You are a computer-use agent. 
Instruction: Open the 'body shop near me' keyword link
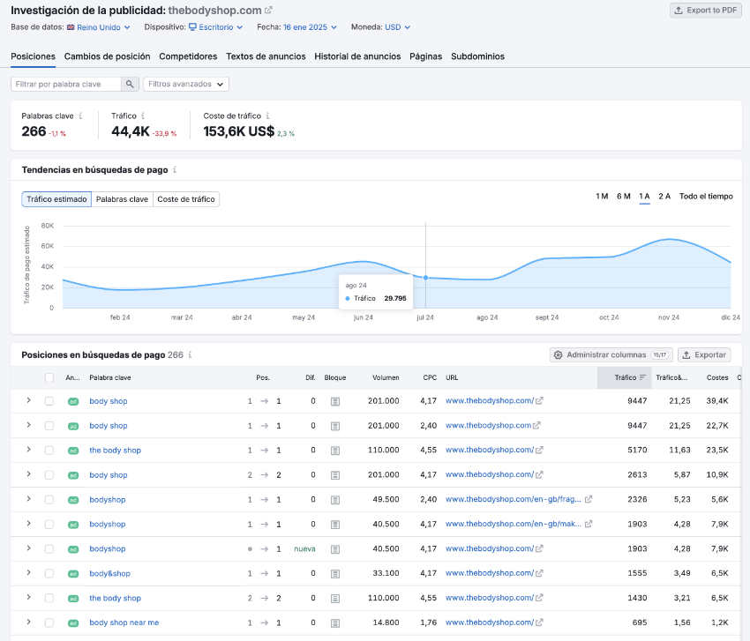(124, 622)
